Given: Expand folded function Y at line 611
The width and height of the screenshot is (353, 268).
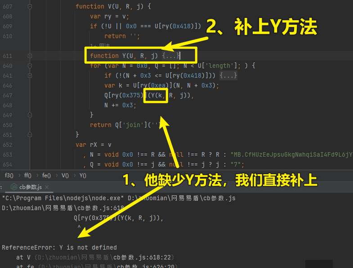Looking at the screenshot, I should coord(30,56).
